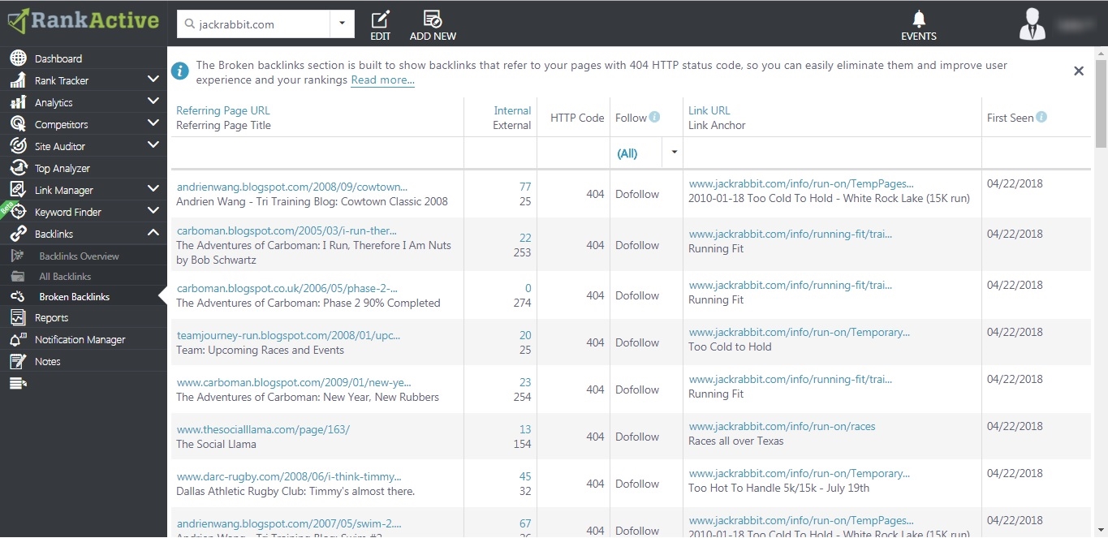Screen dimensions: 1108x538
Task: Sort by Internal column header
Action: 512,110
